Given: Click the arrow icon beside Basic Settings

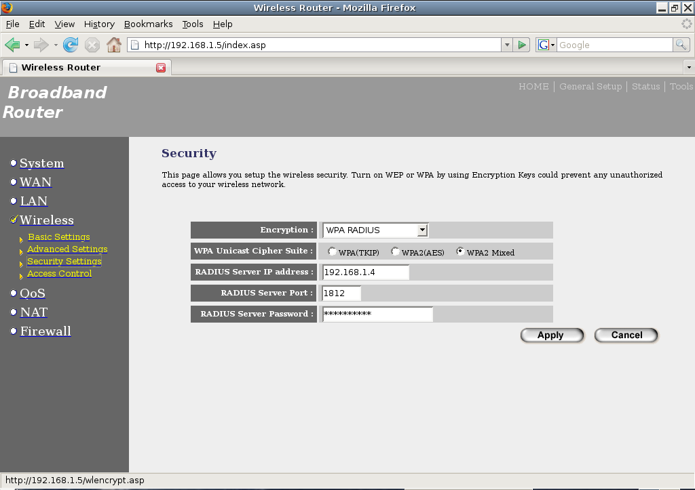Looking at the screenshot, I should 21,240.
